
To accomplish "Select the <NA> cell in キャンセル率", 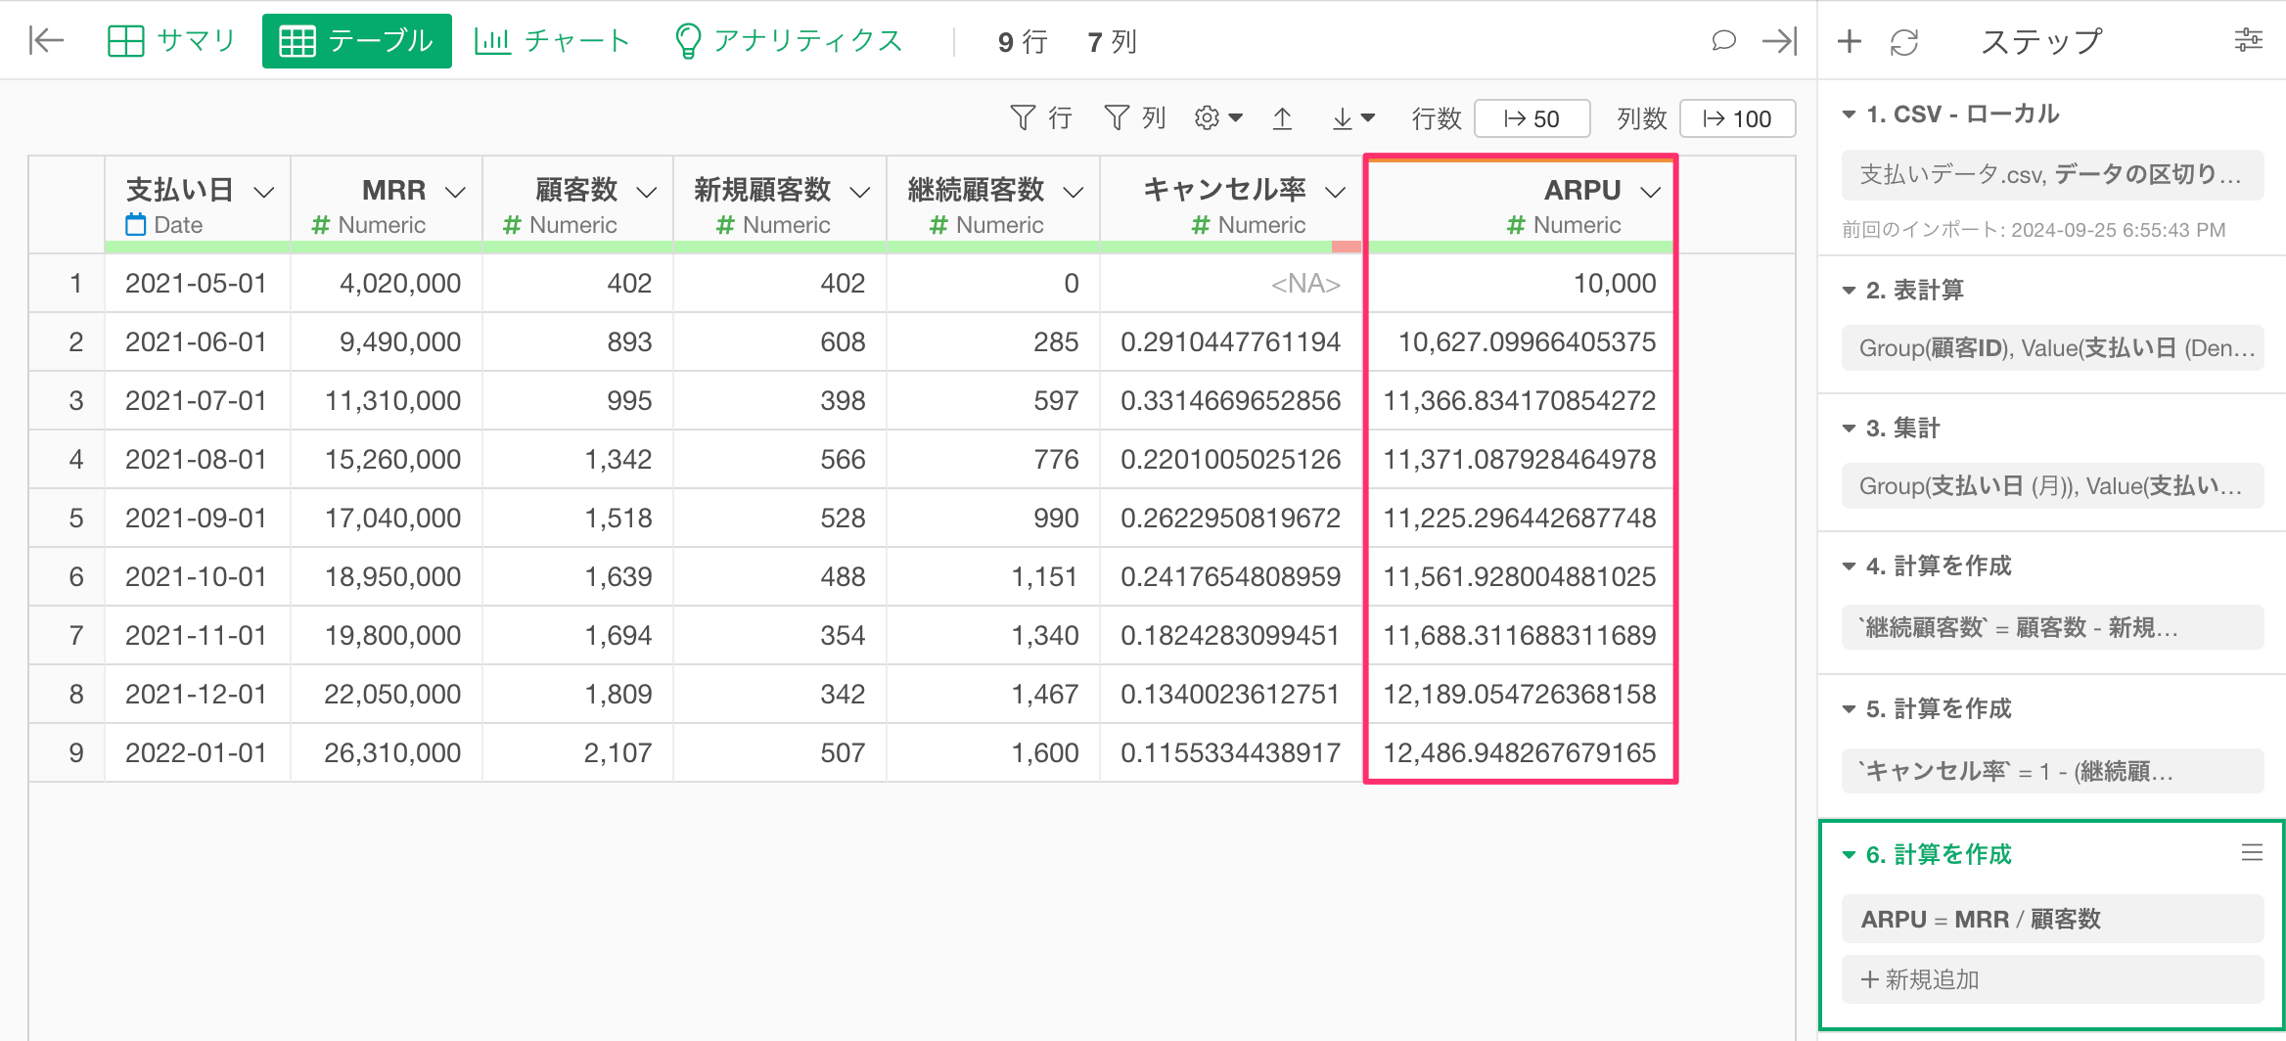I will [x=1231, y=284].
